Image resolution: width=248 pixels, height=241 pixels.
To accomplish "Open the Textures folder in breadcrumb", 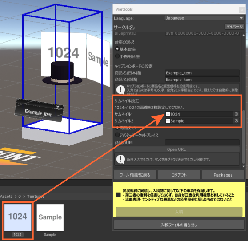I will pyautogui.click(x=36, y=197).
